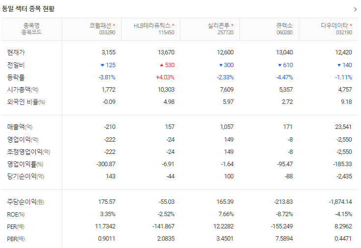Viewport: 361px width, 248px height.
Task: Click ROE value -8.72%
Action: (x=284, y=214)
